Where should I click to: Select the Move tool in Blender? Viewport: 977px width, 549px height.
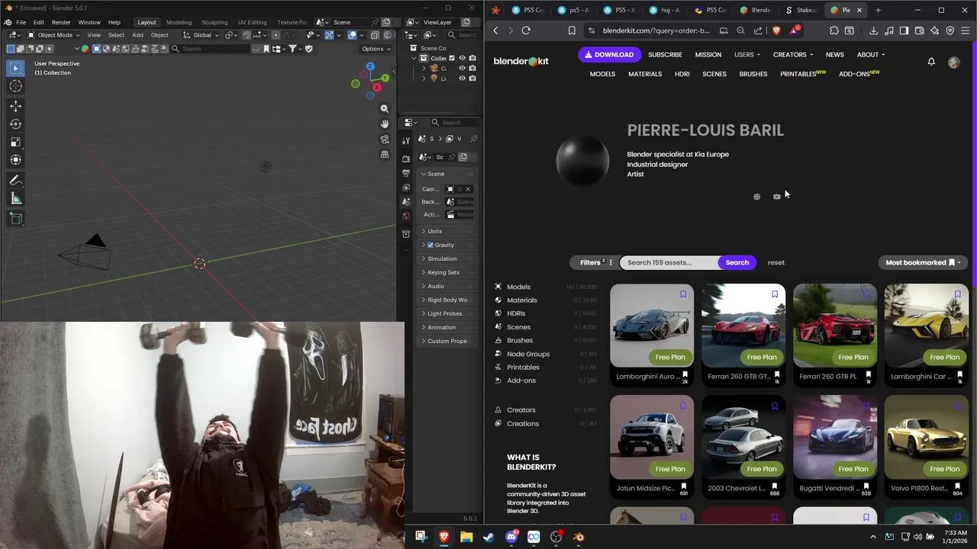tap(15, 107)
